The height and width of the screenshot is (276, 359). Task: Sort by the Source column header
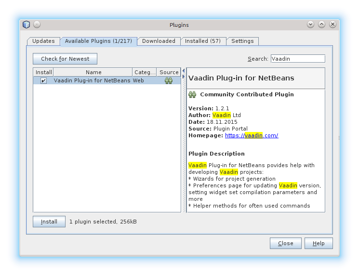pos(169,72)
